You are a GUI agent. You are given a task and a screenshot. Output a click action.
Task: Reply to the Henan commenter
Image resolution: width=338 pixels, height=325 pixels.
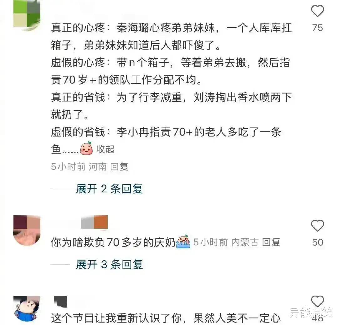[119, 167]
